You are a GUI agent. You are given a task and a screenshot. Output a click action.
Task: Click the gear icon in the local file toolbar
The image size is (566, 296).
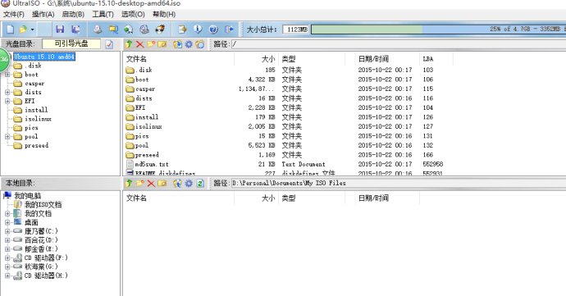point(189,183)
